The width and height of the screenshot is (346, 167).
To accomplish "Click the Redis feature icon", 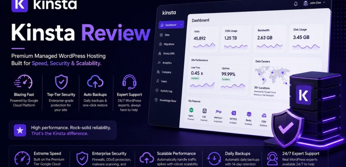I will coord(249,114).
